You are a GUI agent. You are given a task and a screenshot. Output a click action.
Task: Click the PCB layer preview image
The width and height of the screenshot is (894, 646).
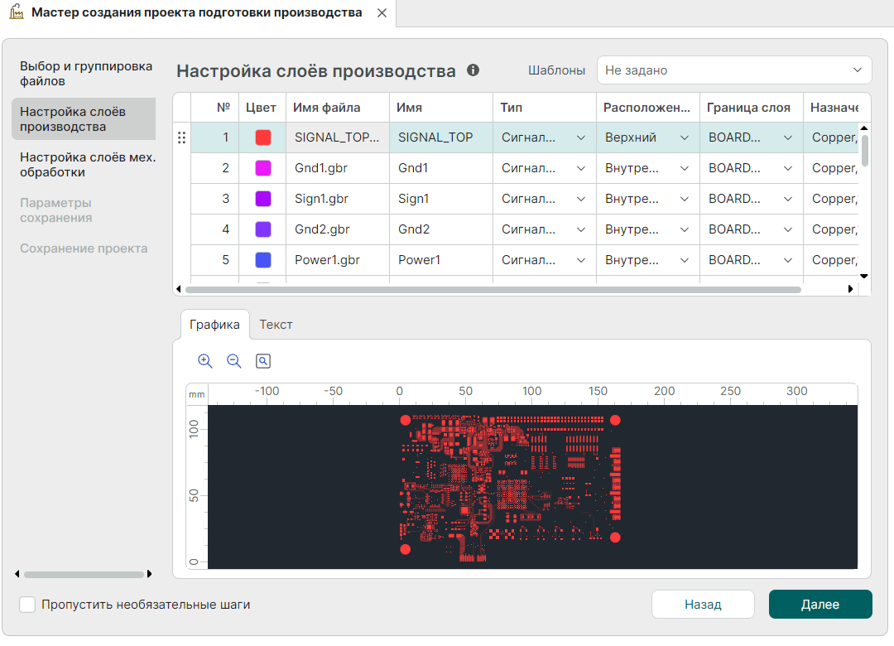pos(532,487)
